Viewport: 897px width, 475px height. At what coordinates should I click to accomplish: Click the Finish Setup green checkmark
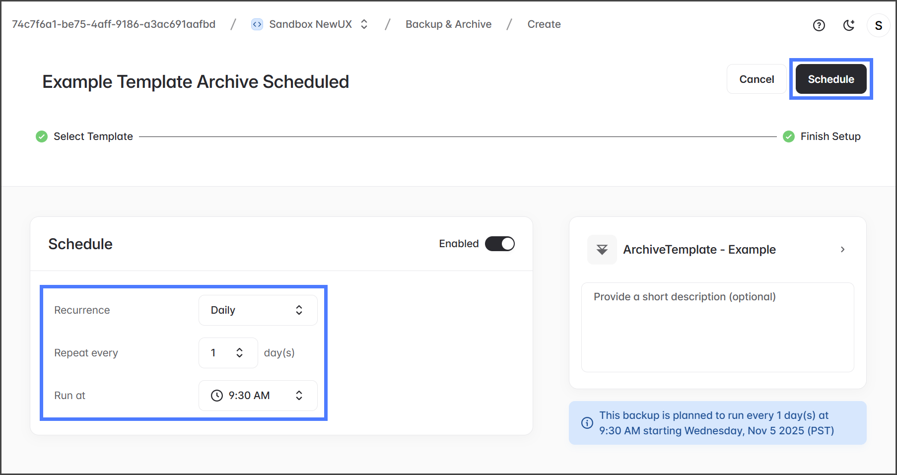(788, 136)
